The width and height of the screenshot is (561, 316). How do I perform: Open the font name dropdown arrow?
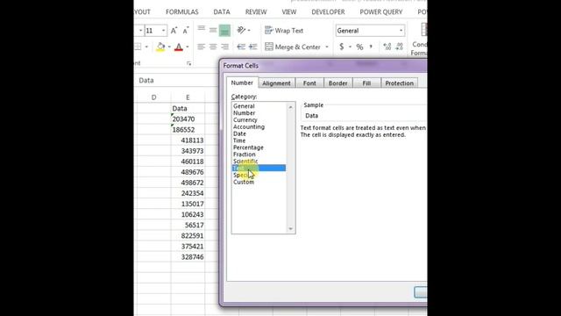[x=140, y=31]
